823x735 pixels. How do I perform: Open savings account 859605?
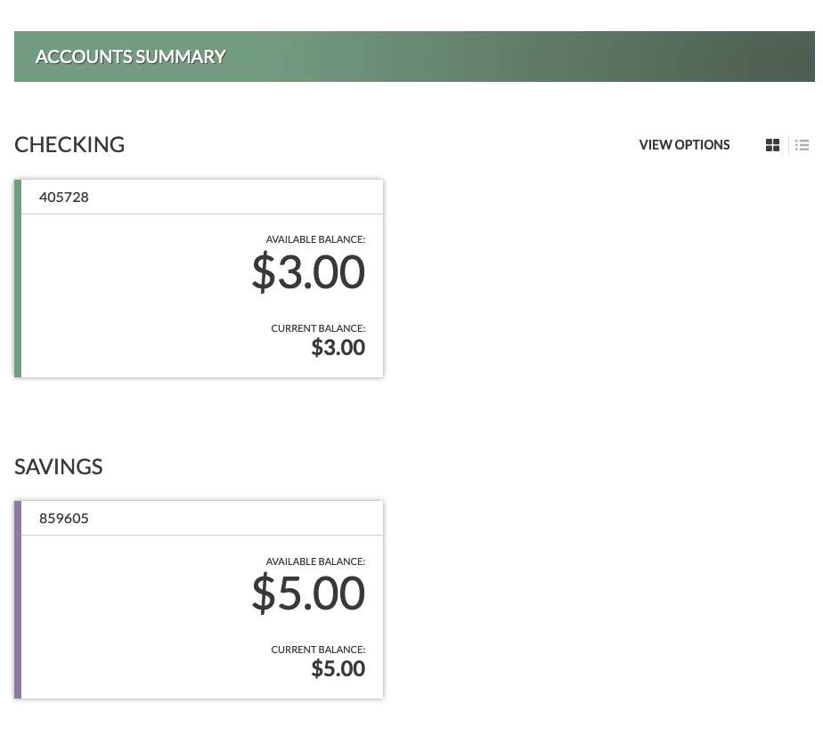[63, 519]
